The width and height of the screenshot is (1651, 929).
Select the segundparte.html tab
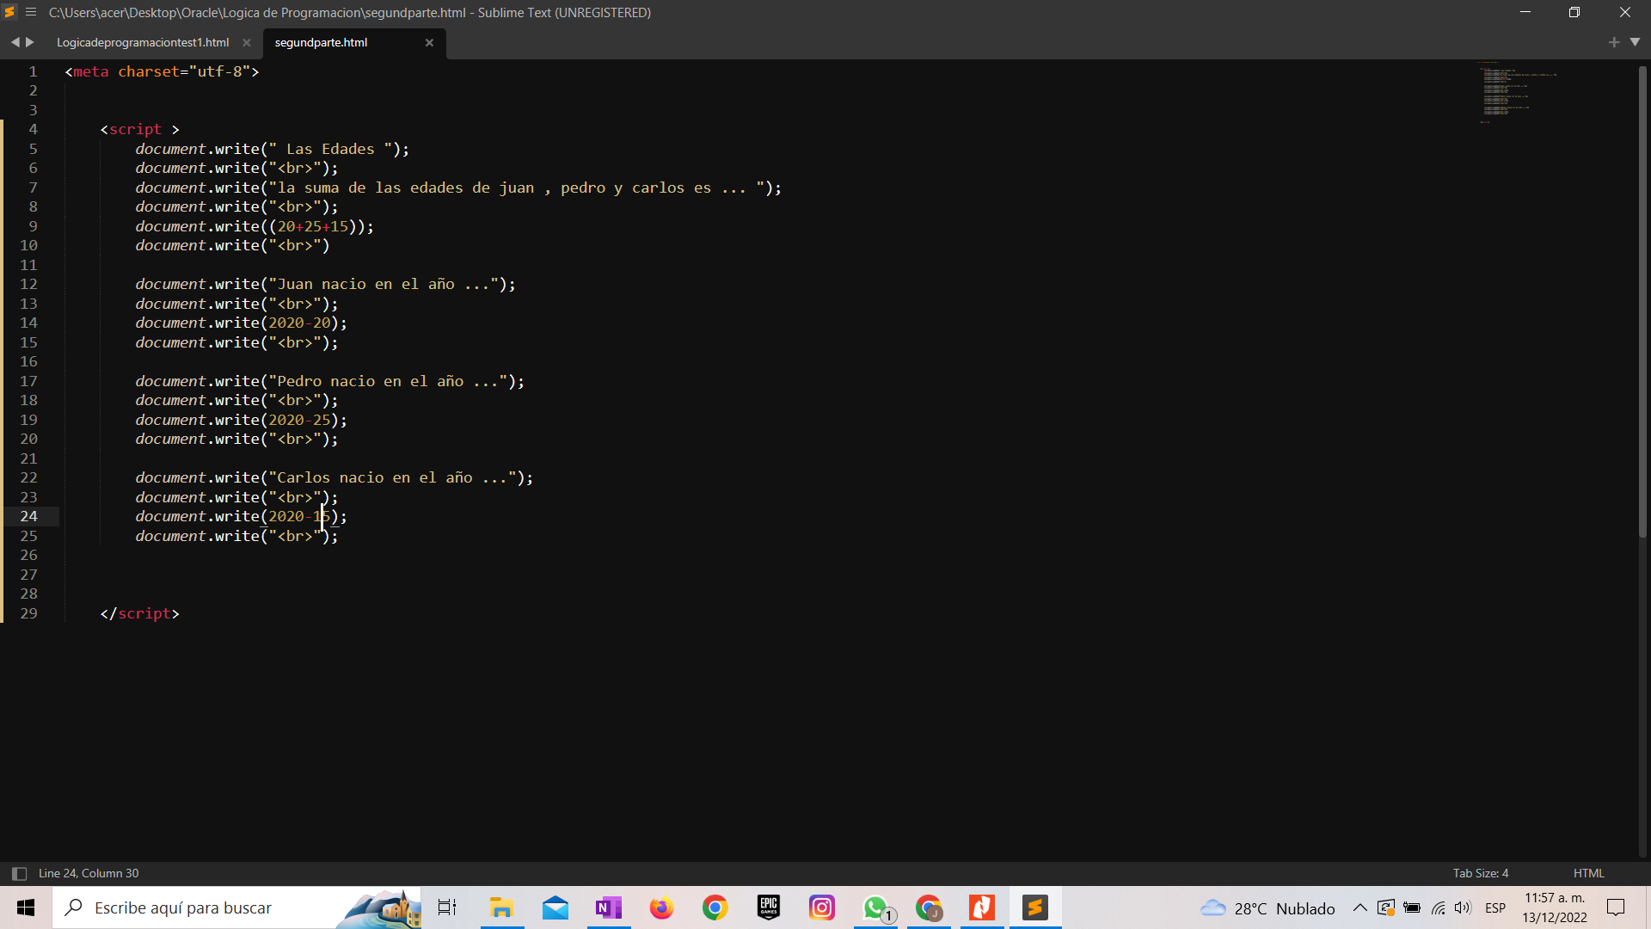tap(322, 42)
